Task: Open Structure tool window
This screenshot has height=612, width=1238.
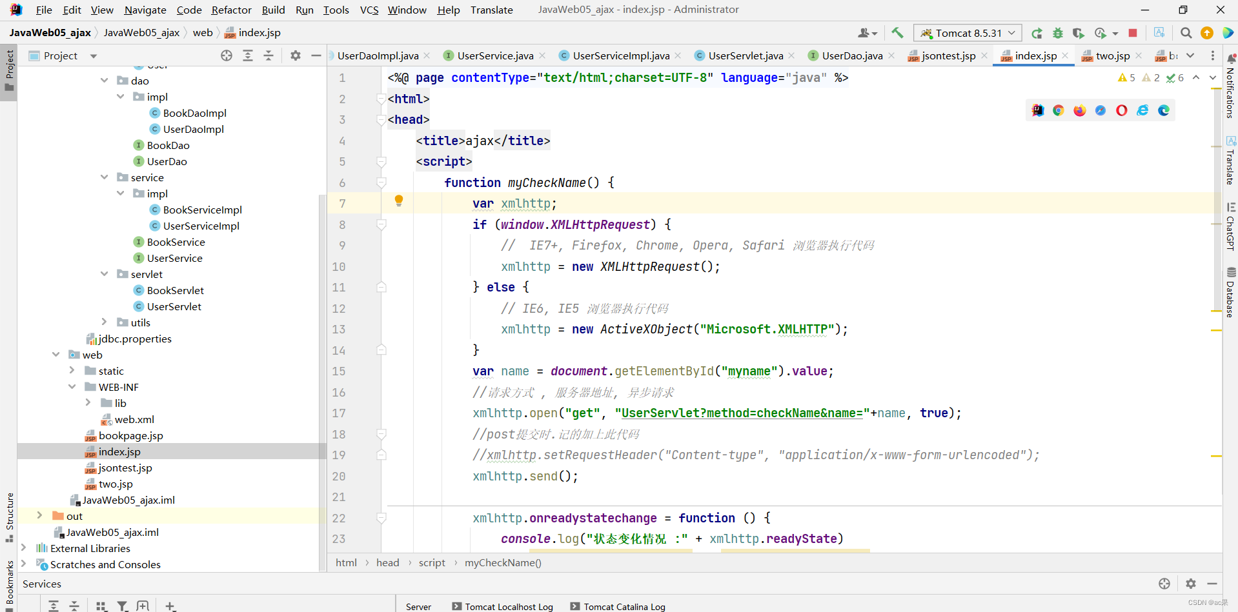Action: pyautogui.click(x=10, y=518)
